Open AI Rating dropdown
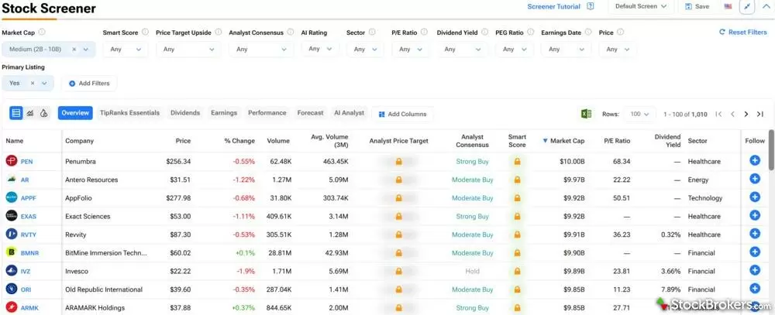This screenshot has height=315, width=775. 320,49
